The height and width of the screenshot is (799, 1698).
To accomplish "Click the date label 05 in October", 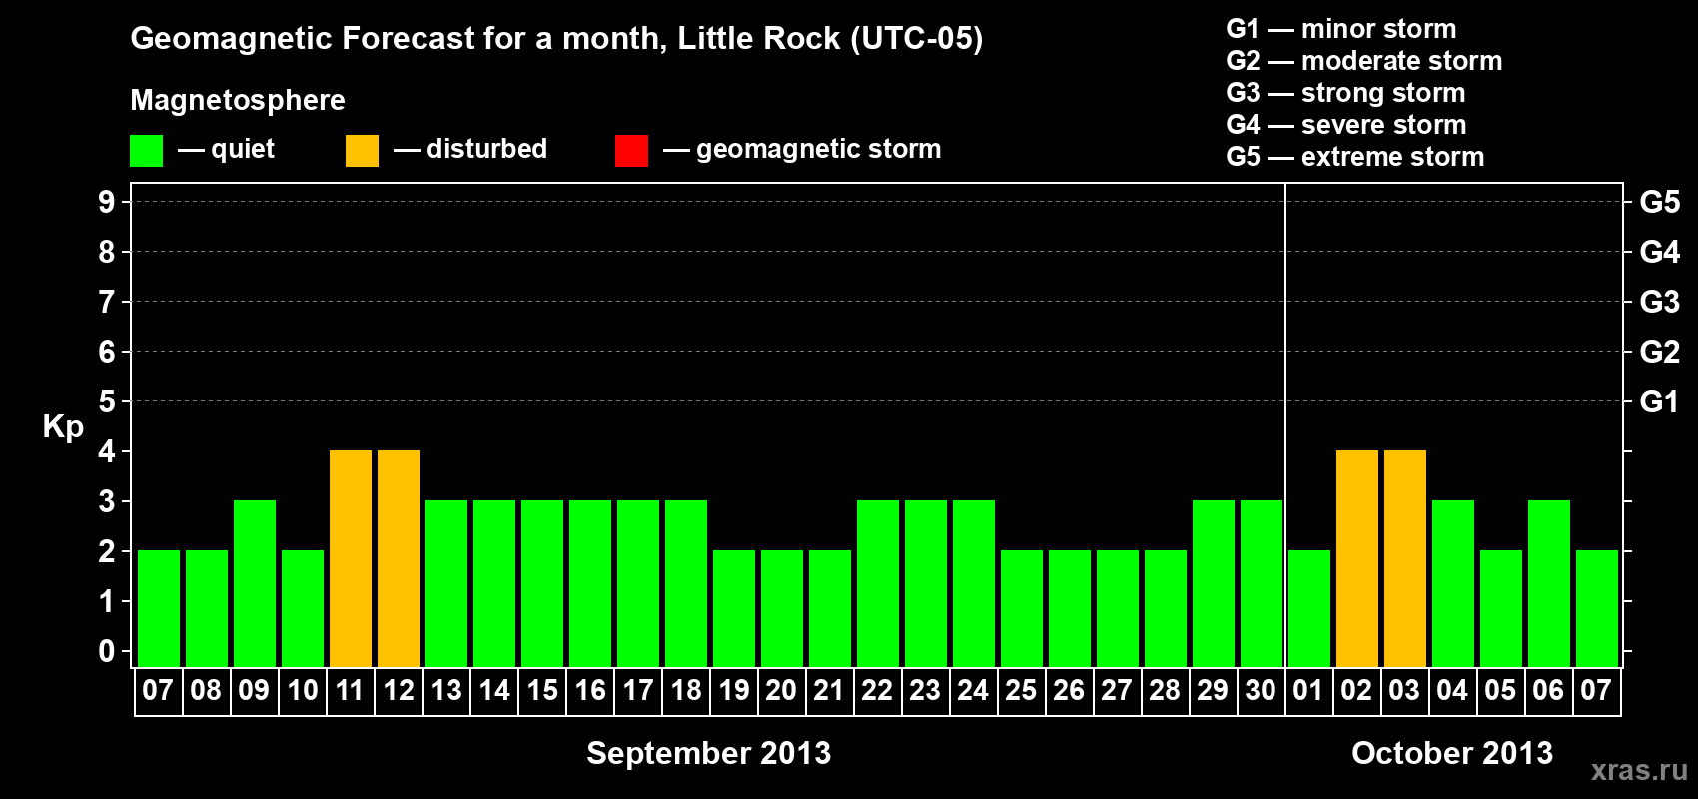I will (x=1500, y=691).
